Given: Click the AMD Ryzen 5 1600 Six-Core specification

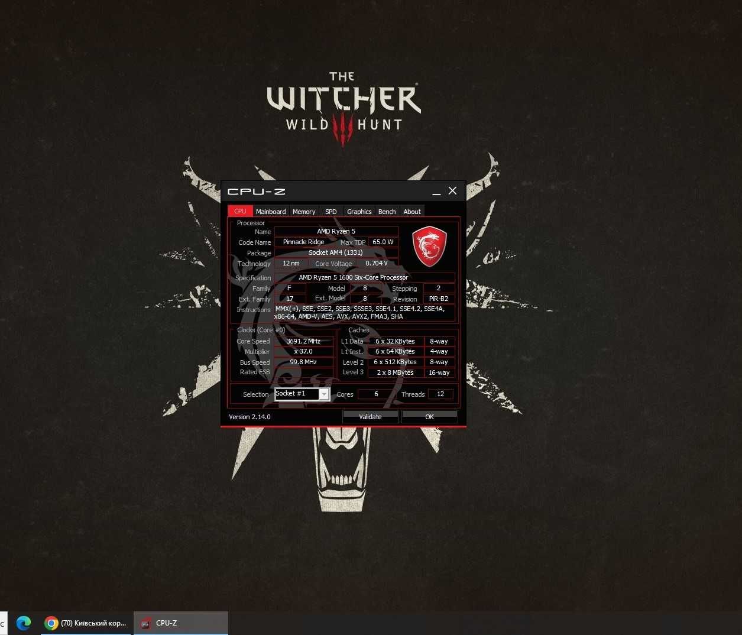Looking at the screenshot, I should click(x=365, y=277).
